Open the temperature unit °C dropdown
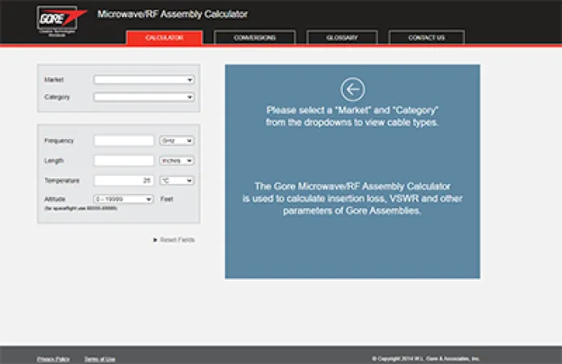Viewport: 562px width, 364px height. point(177,180)
